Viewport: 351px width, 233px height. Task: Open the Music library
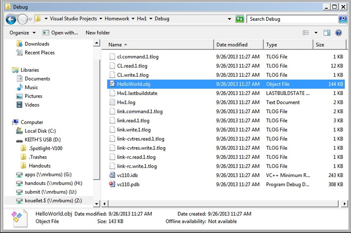tap(27, 87)
